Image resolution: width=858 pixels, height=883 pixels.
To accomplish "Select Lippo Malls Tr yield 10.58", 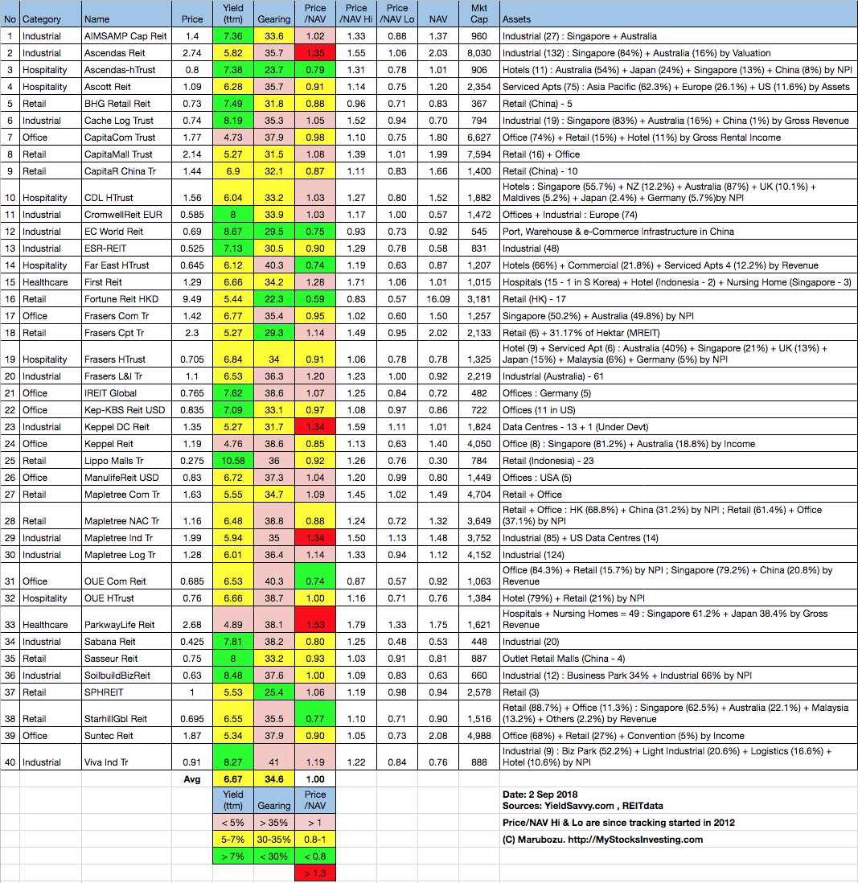I will click(x=233, y=461).
